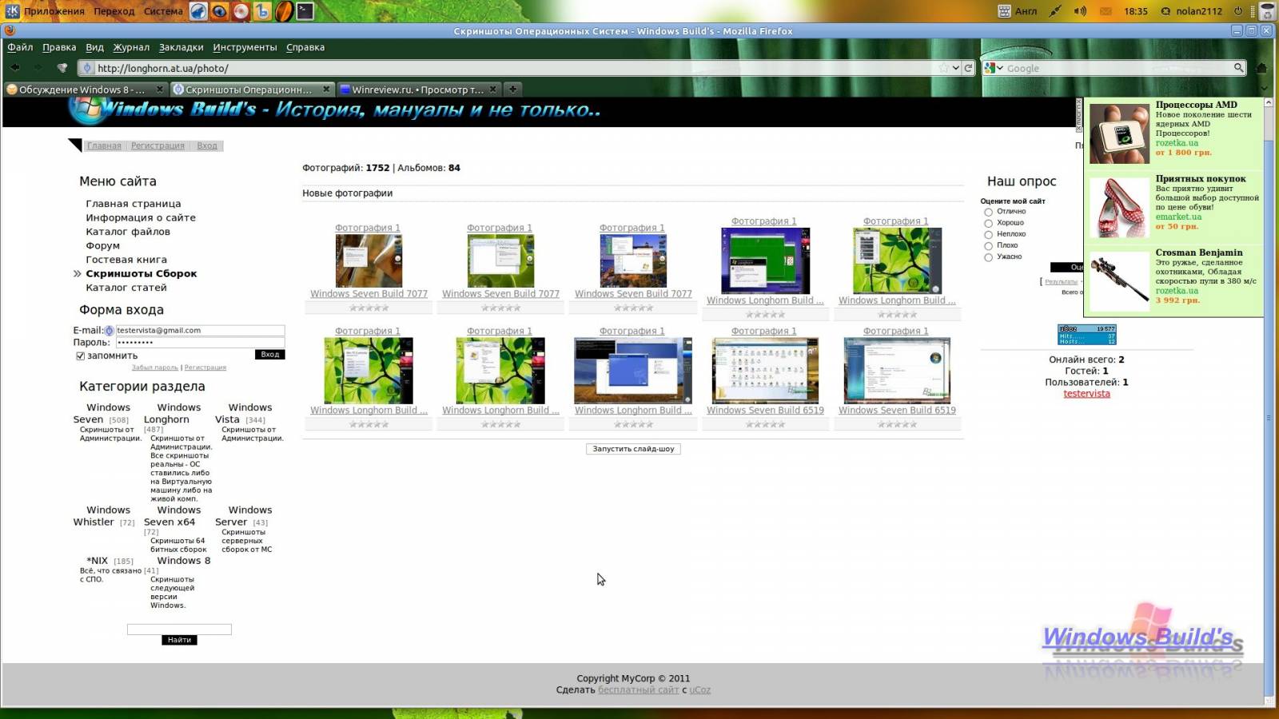Viewport: 1279px width, 719px height.
Task: Click the 'Найти' search button
Action: [179, 640]
